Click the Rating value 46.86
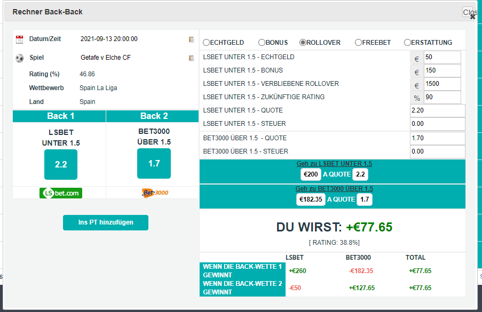 88,74
